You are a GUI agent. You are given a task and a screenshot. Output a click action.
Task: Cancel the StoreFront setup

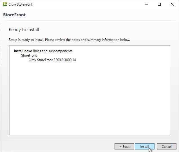pos(166,146)
